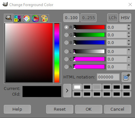Open the Watercolor selector tab
The width and height of the screenshot is (135, 118).
[x=26, y=18]
